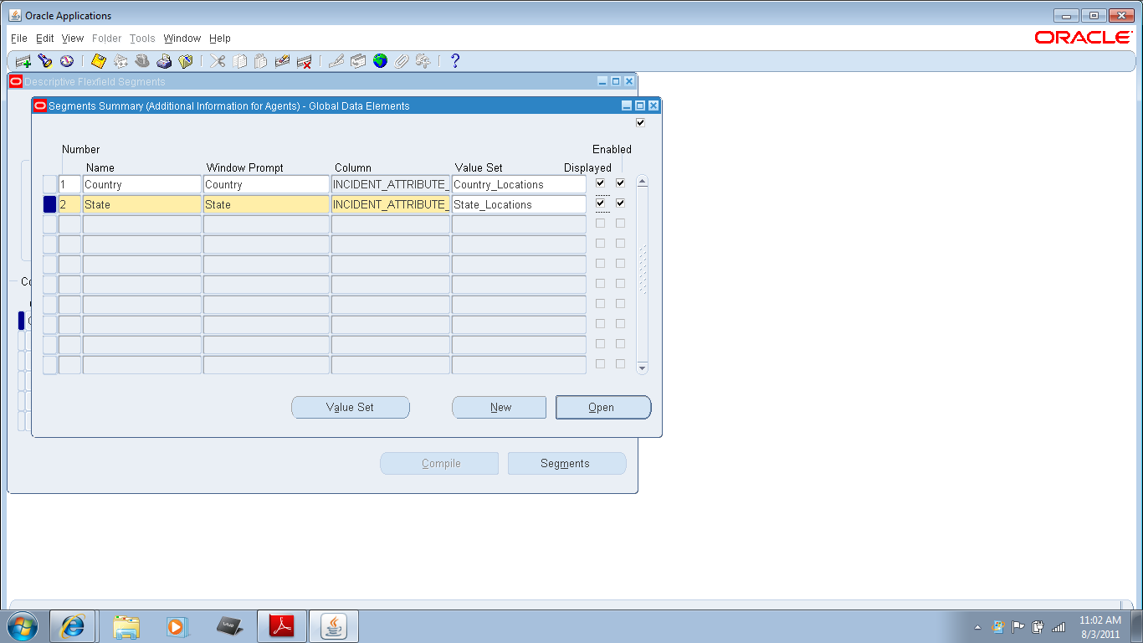Click inside the State name field
This screenshot has width=1143, height=643.
click(x=141, y=203)
